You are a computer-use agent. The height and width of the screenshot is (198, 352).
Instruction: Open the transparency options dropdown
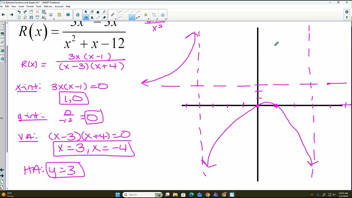click(x=163, y=15)
